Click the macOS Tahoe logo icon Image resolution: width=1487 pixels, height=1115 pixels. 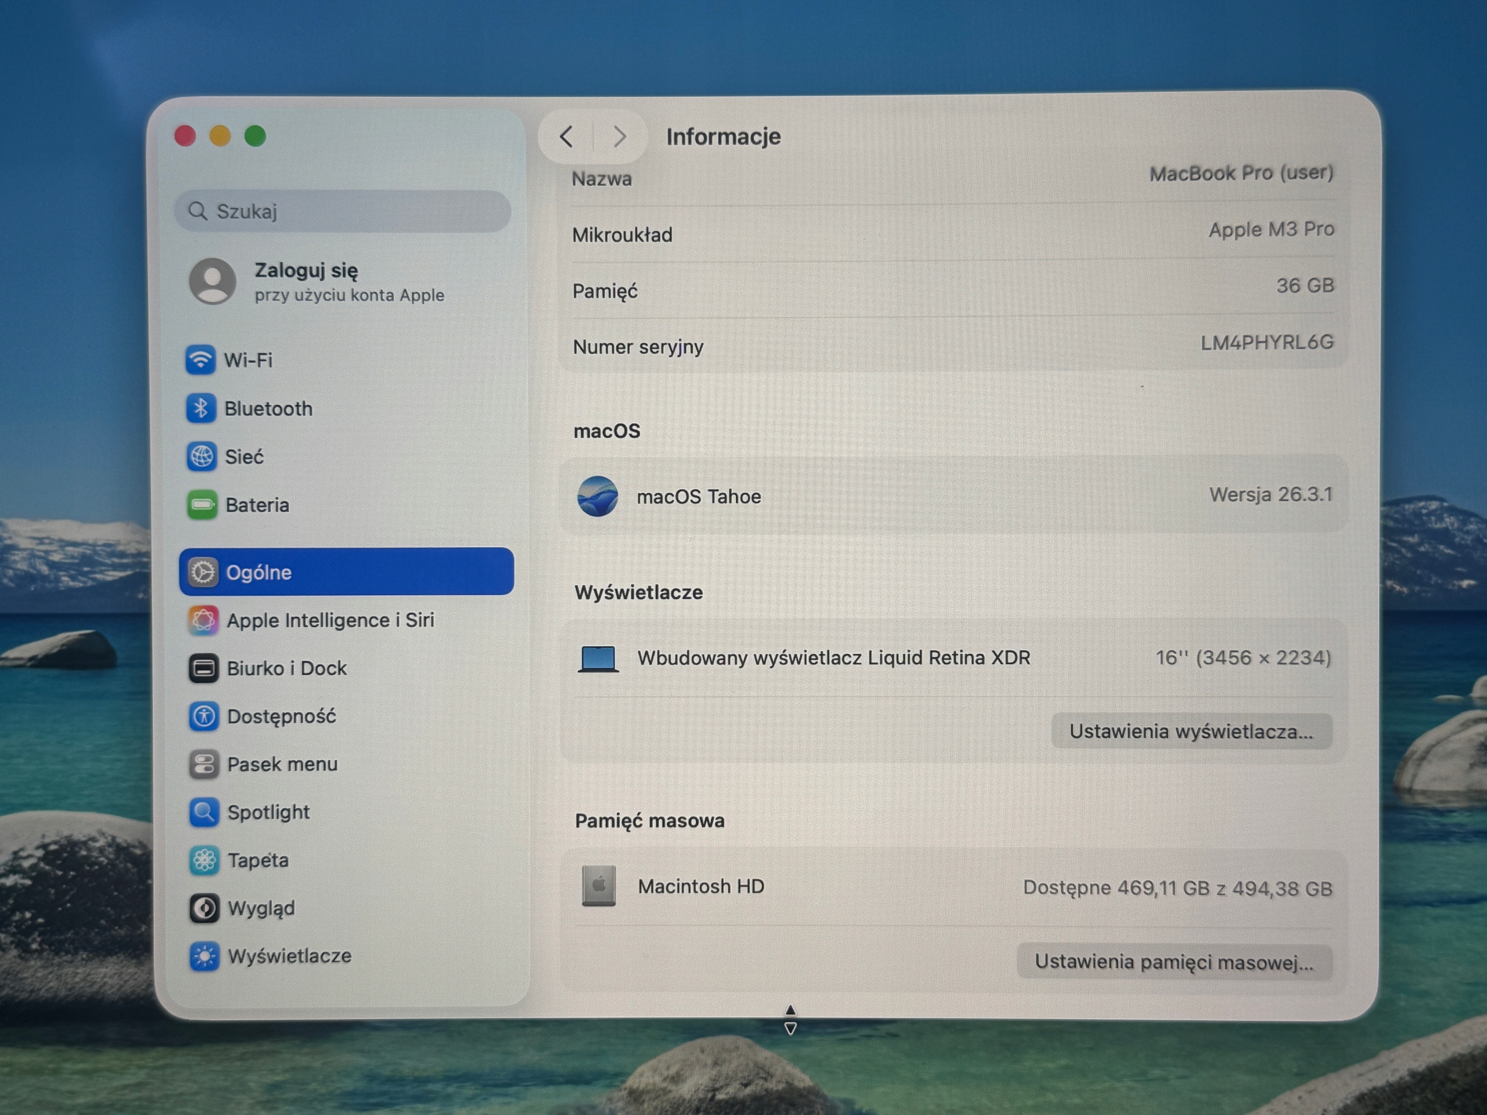click(598, 496)
